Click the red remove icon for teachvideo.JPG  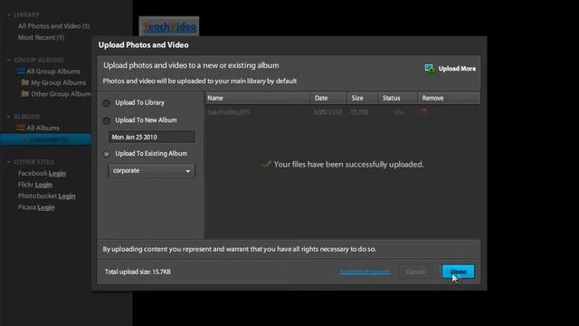[424, 111]
